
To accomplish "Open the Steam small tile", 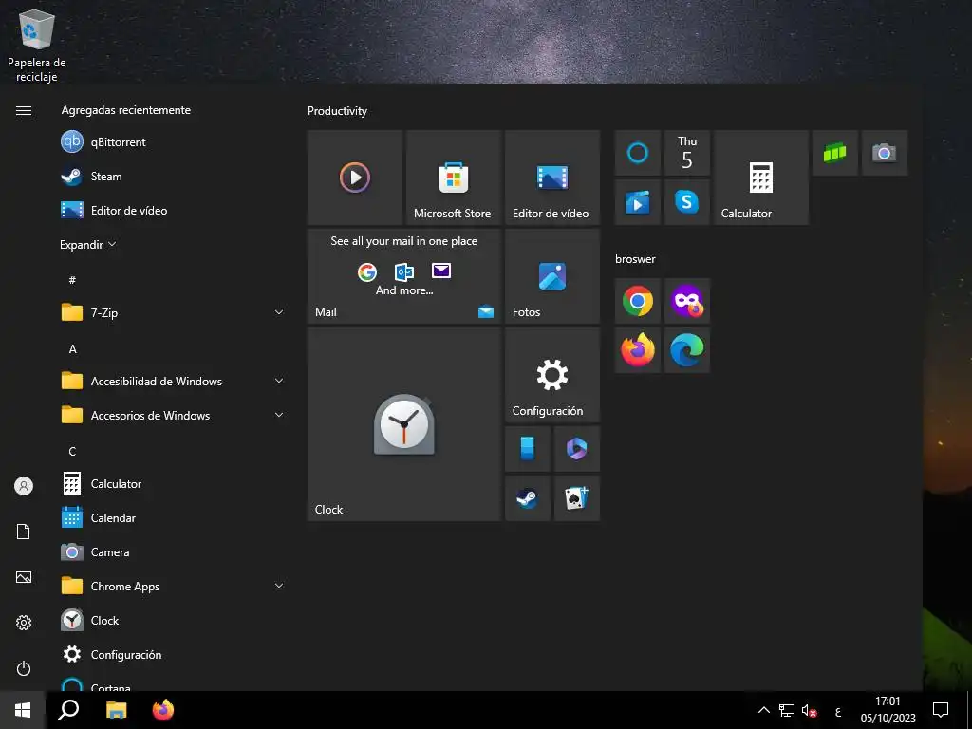I will (x=528, y=498).
